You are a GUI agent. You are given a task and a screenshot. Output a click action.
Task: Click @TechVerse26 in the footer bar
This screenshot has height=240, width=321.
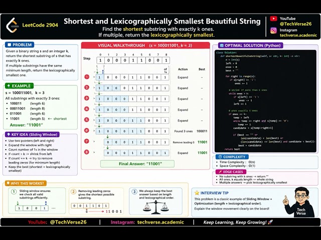click(x=68, y=222)
